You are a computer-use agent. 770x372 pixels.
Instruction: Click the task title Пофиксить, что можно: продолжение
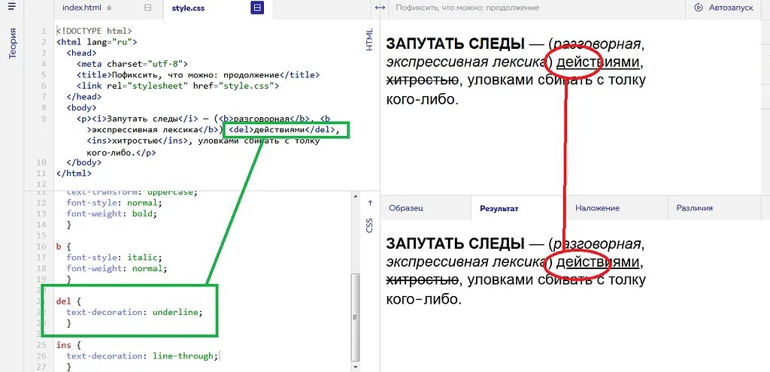click(467, 8)
